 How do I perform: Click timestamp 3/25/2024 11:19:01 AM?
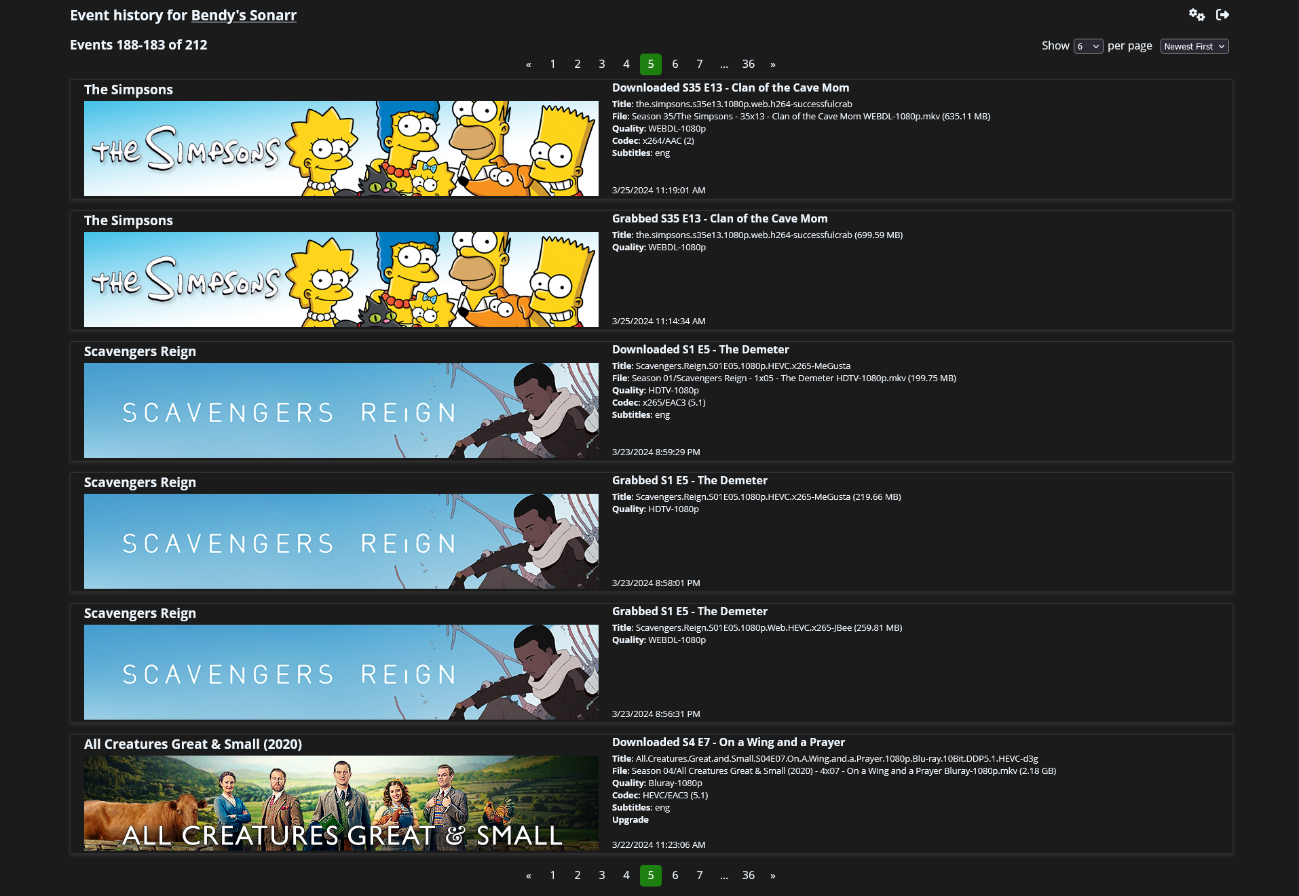(658, 191)
